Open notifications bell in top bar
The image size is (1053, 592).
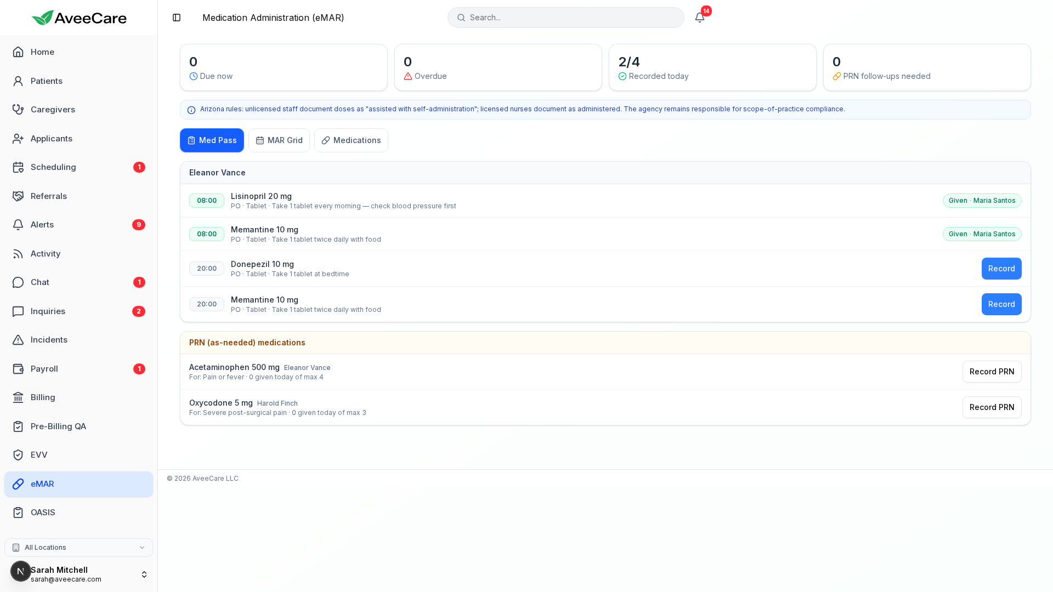coord(700,18)
